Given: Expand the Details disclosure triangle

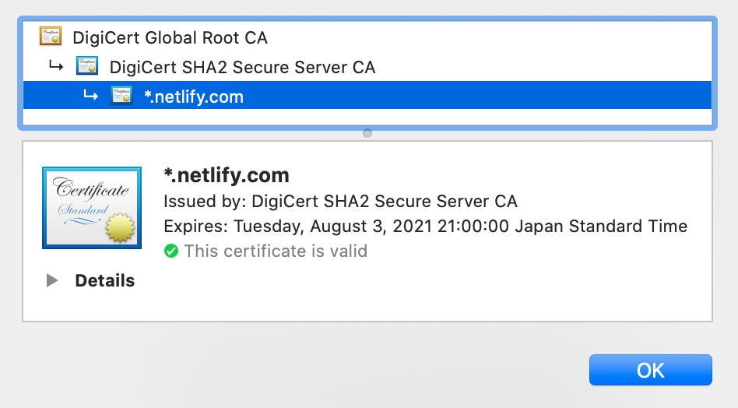Looking at the screenshot, I should coord(52,280).
